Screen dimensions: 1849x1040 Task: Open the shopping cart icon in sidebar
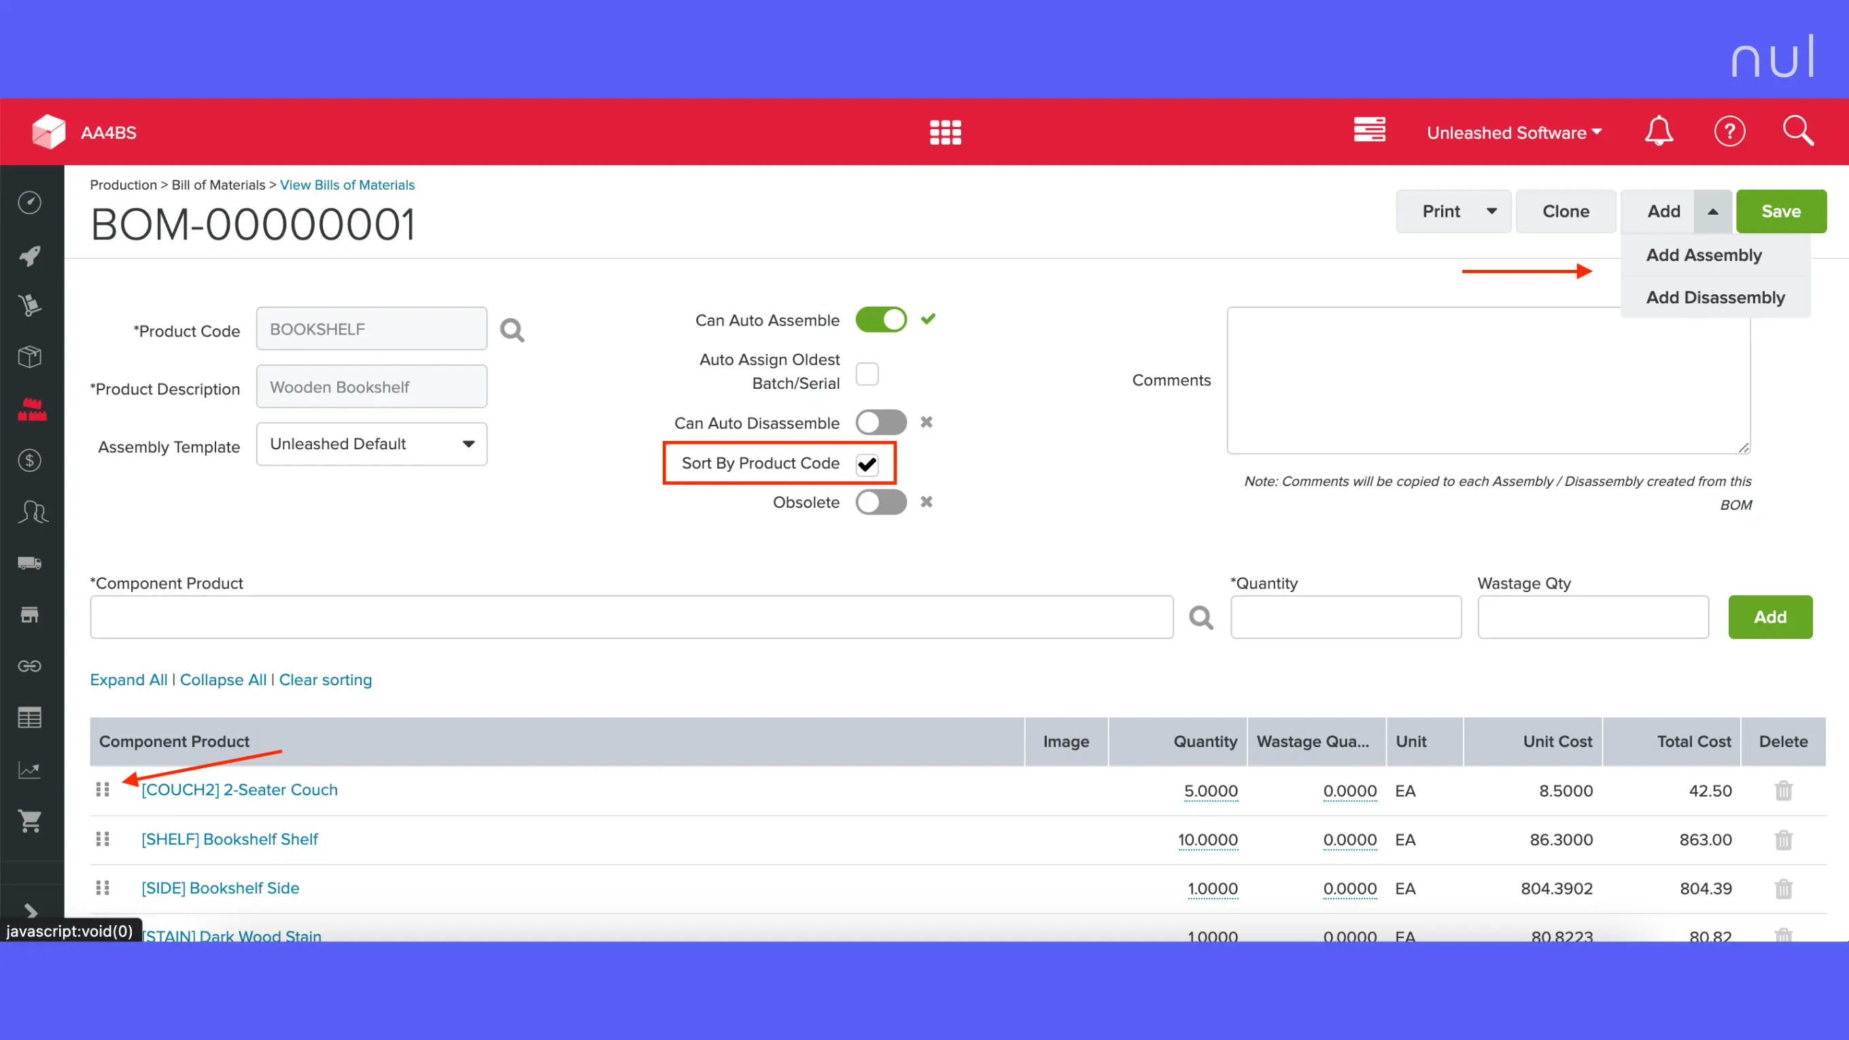pyautogui.click(x=29, y=821)
